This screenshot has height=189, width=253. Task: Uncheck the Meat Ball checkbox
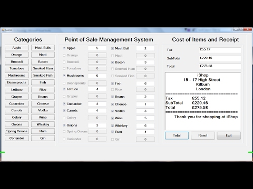point(112,48)
